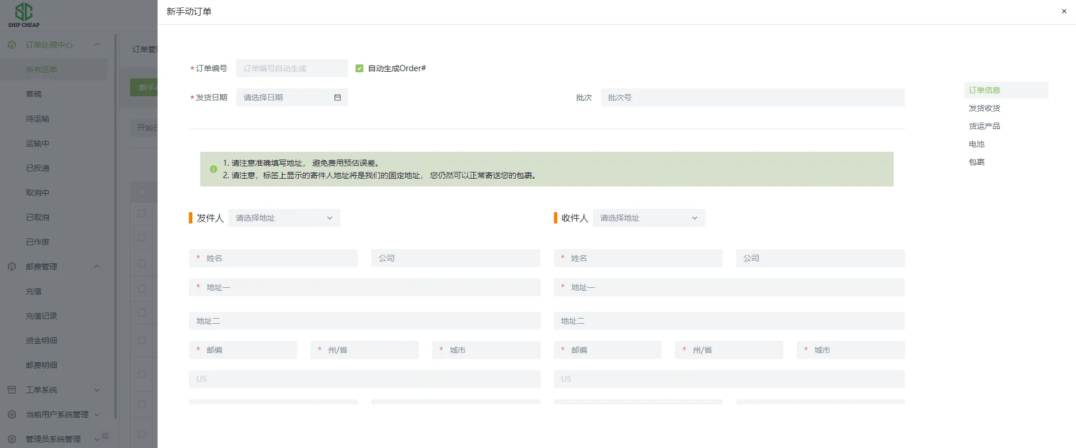Click the 邮费管理 sidebar icon
Image resolution: width=1076 pixels, height=448 pixels.
pyautogui.click(x=12, y=267)
